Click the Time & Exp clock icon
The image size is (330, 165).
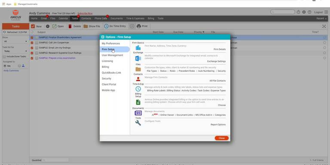coord(138,89)
